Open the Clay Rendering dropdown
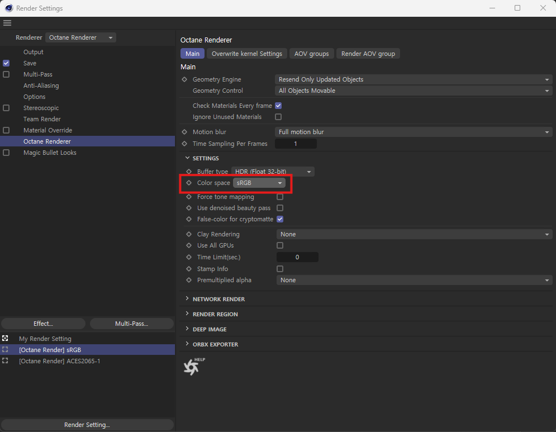The image size is (556, 432). click(x=414, y=234)
